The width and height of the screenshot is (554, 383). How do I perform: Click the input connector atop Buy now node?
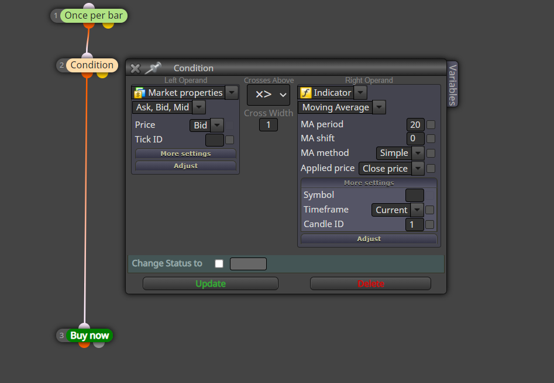pos(84,326)
